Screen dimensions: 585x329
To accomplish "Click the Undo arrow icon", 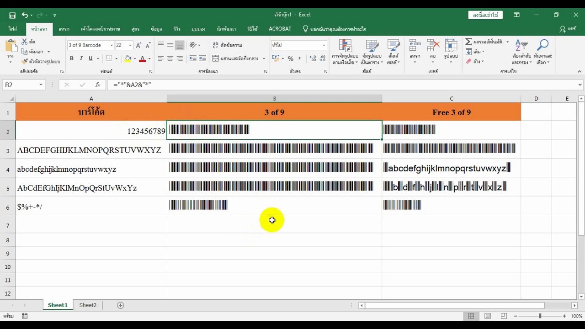I will [25, 15].
